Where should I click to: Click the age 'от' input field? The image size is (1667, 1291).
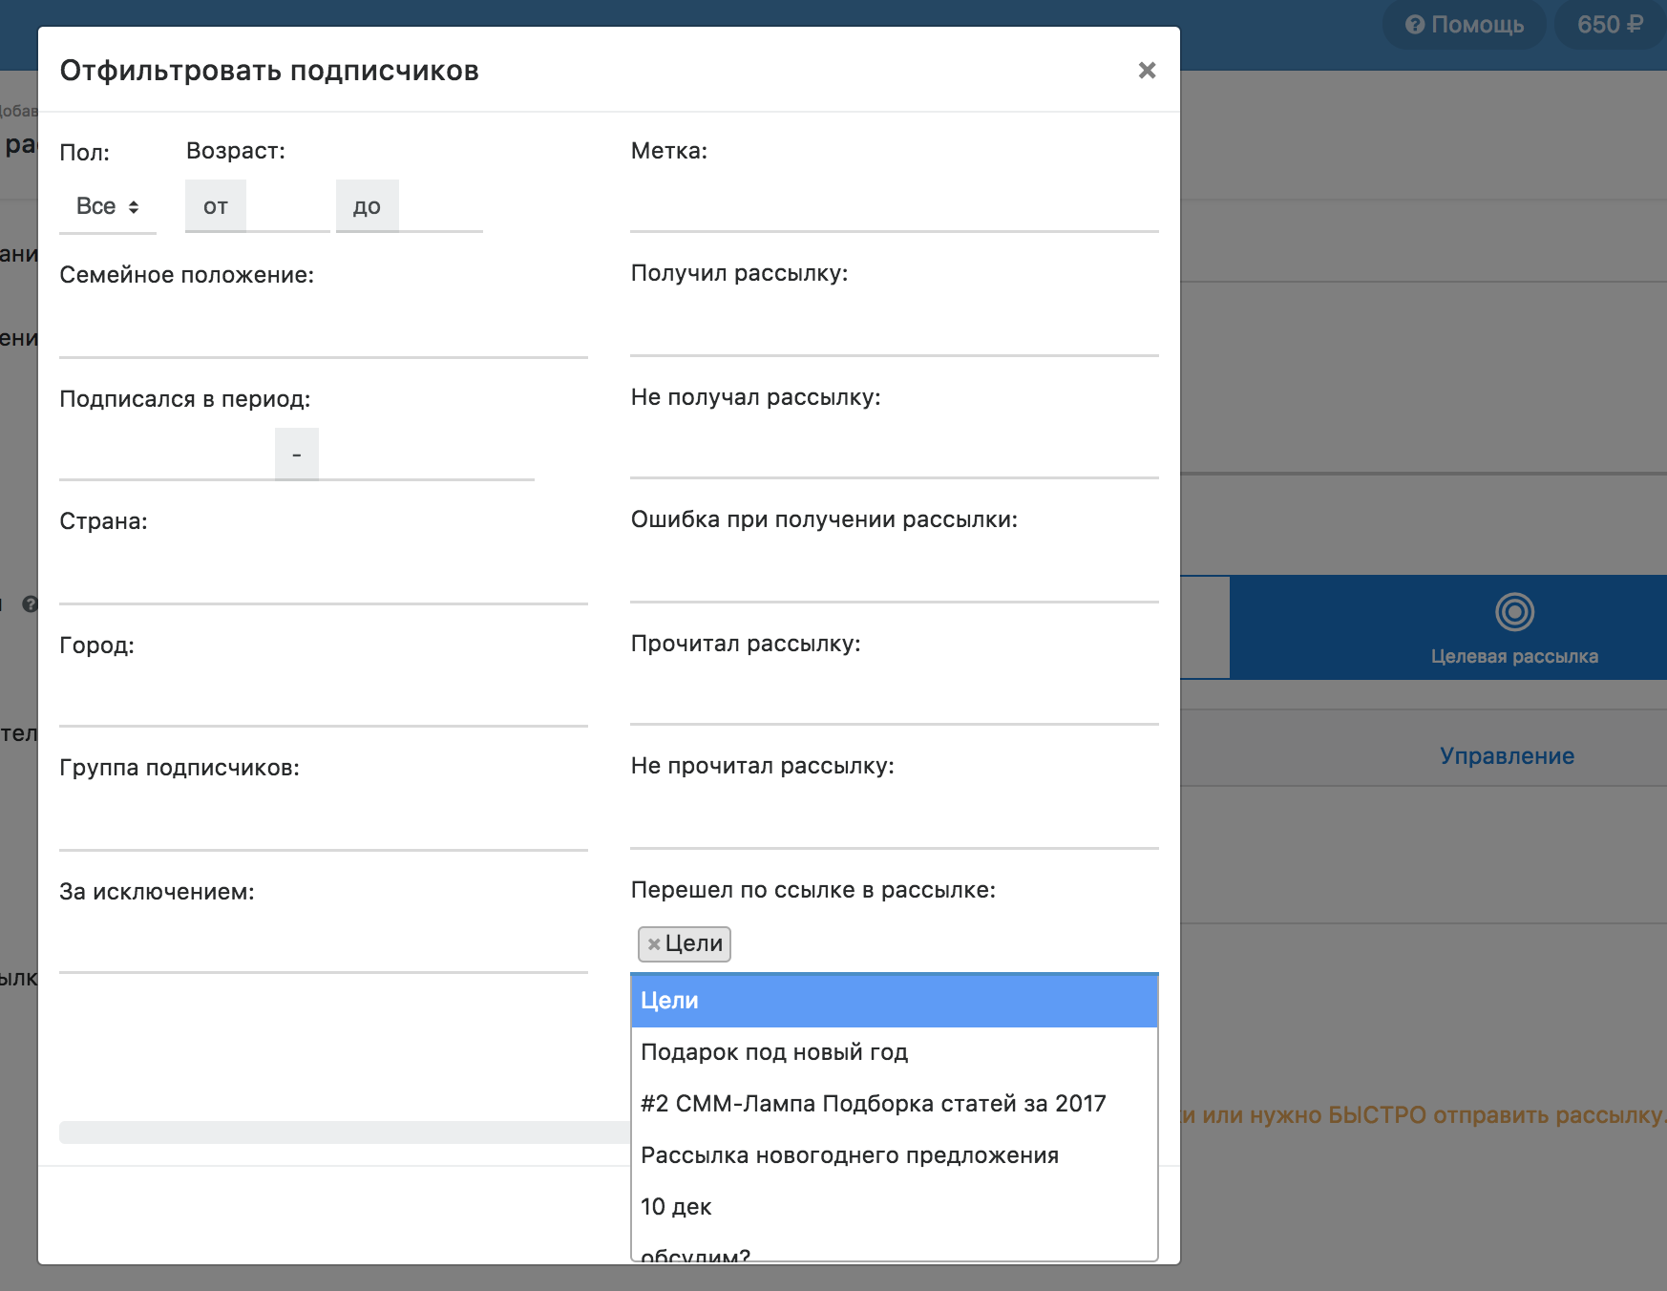point(288,206)
